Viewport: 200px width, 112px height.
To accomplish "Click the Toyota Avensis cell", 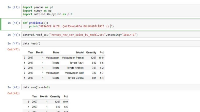I will coord(75,68).
